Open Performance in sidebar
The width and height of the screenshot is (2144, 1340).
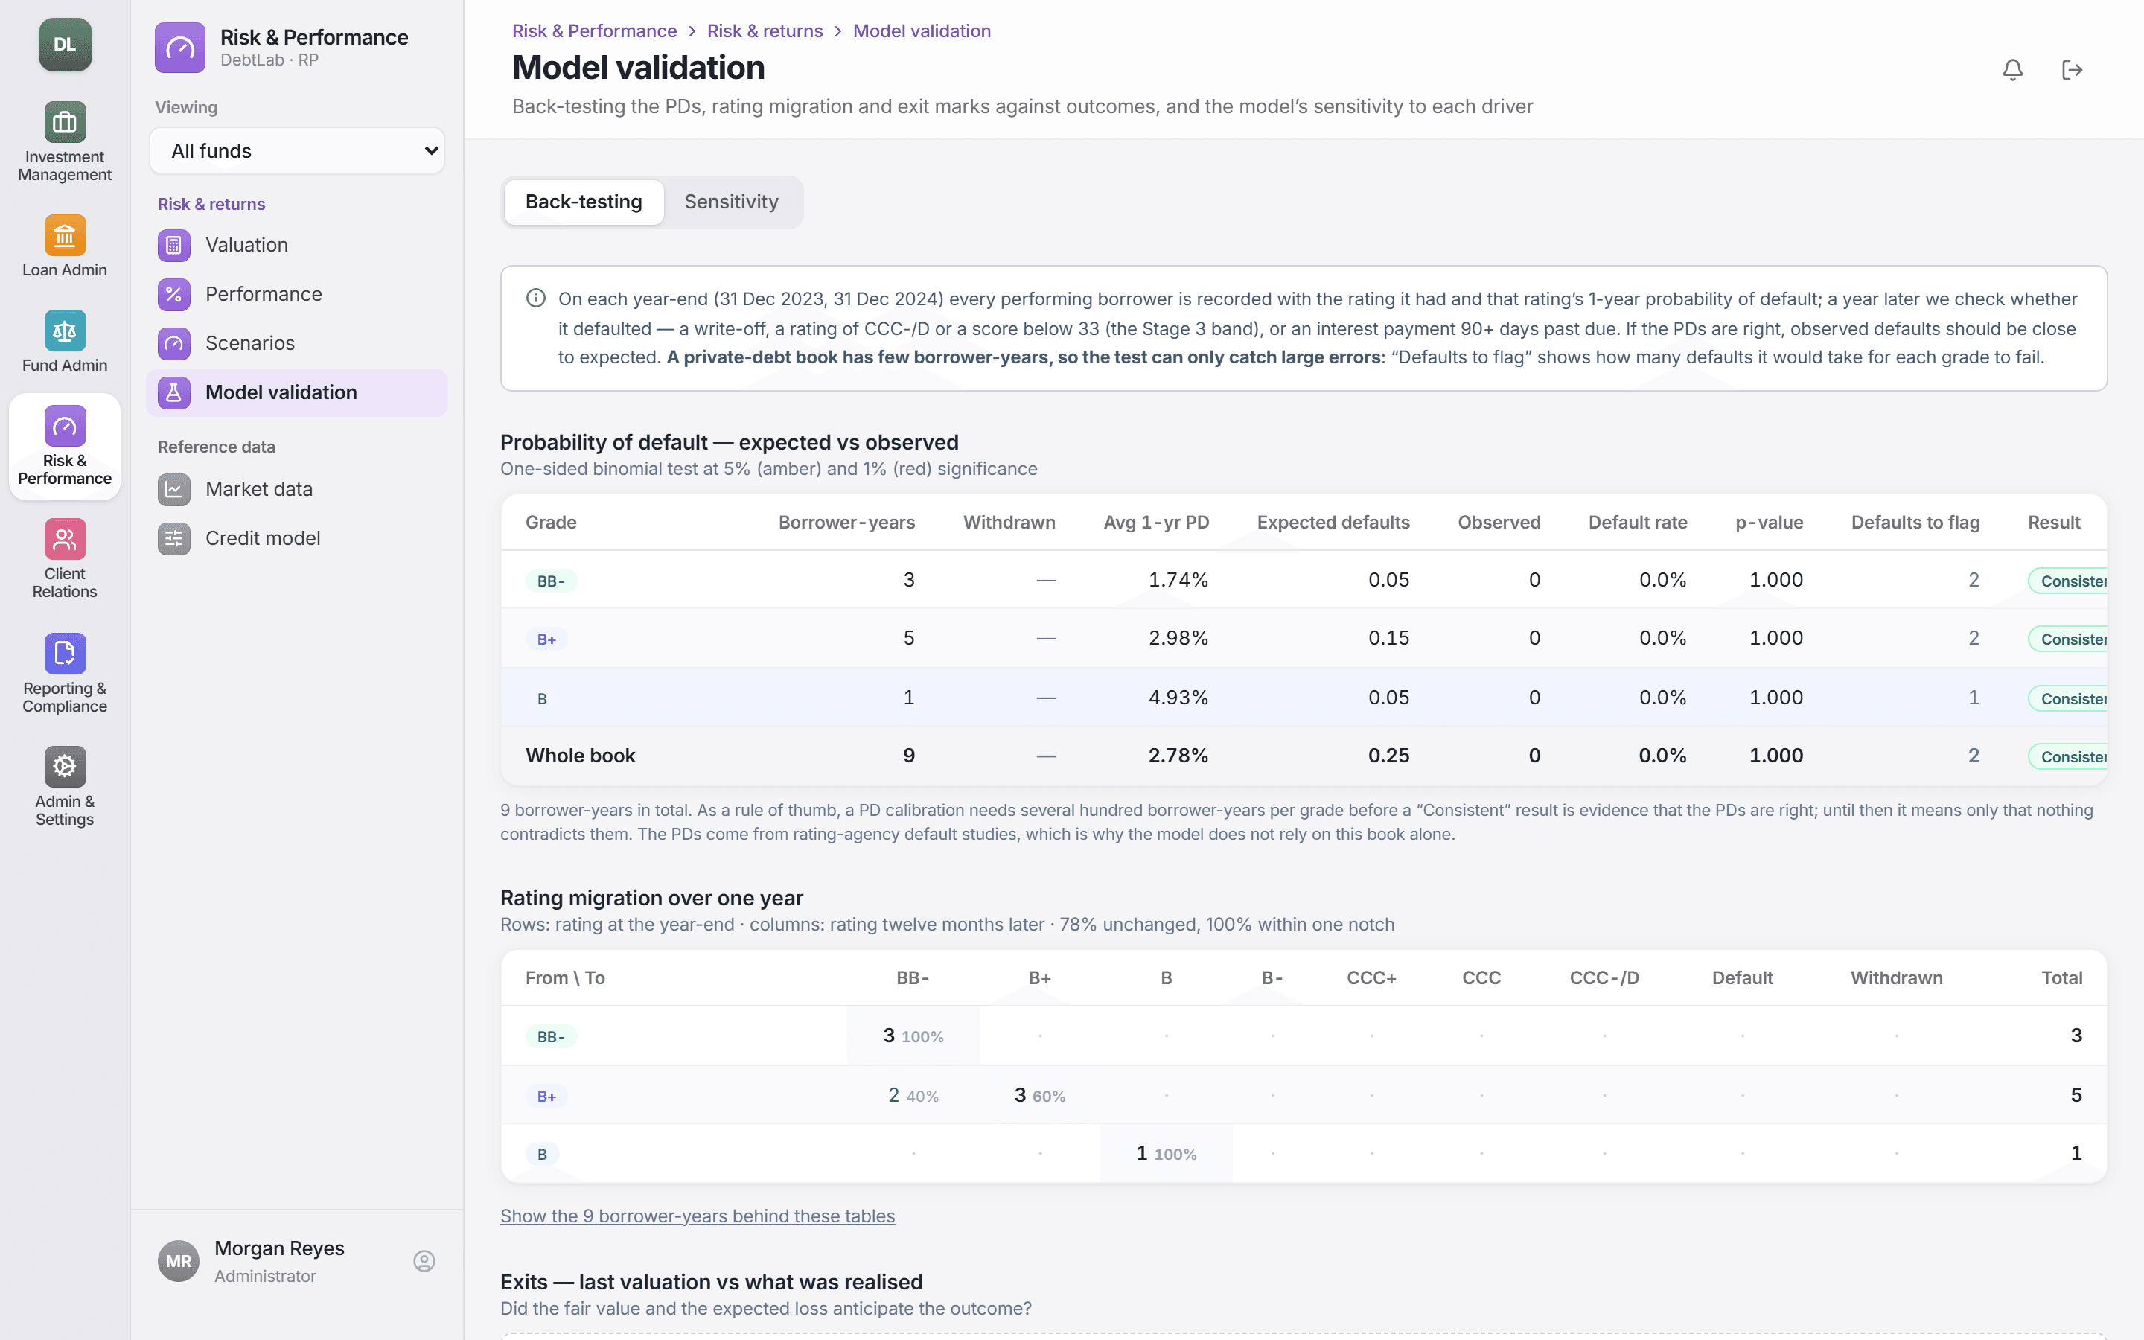297,294
